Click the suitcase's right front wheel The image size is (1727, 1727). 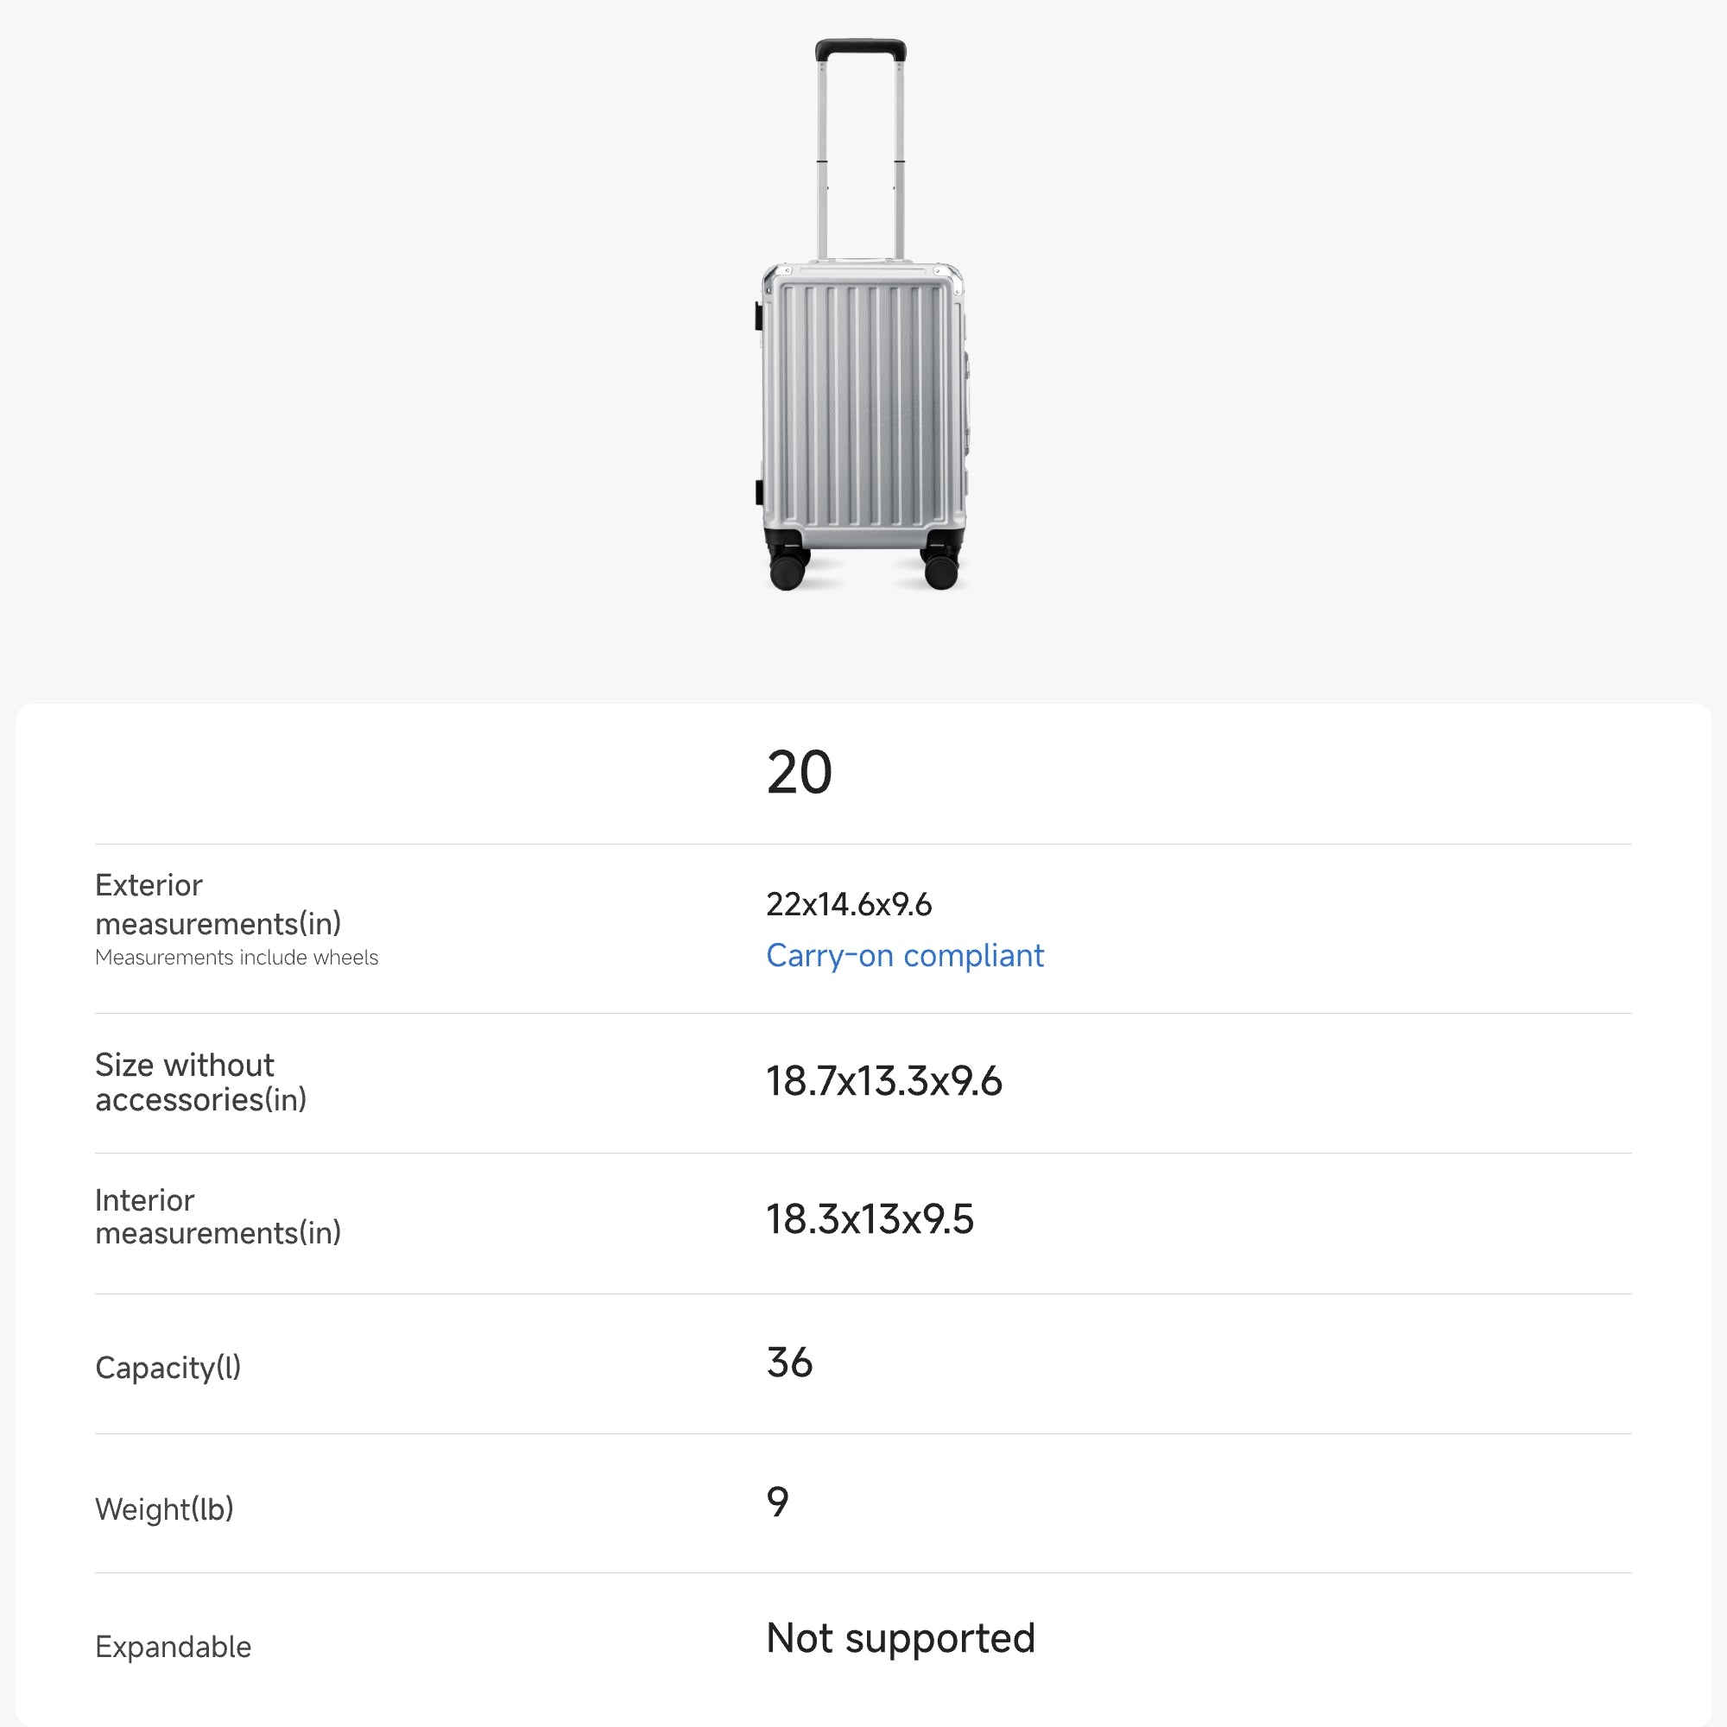tap(940, 570)
